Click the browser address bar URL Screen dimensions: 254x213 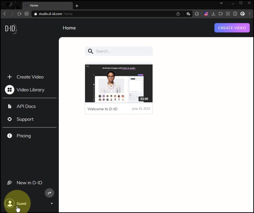(50, 14)
